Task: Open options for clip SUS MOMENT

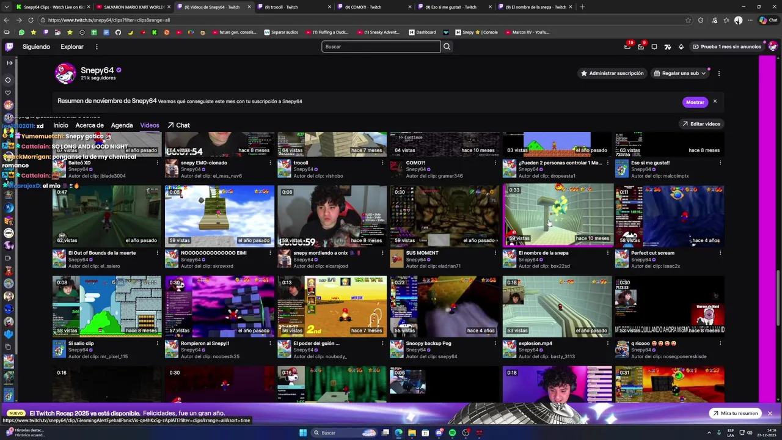Action: pos(495,253)
